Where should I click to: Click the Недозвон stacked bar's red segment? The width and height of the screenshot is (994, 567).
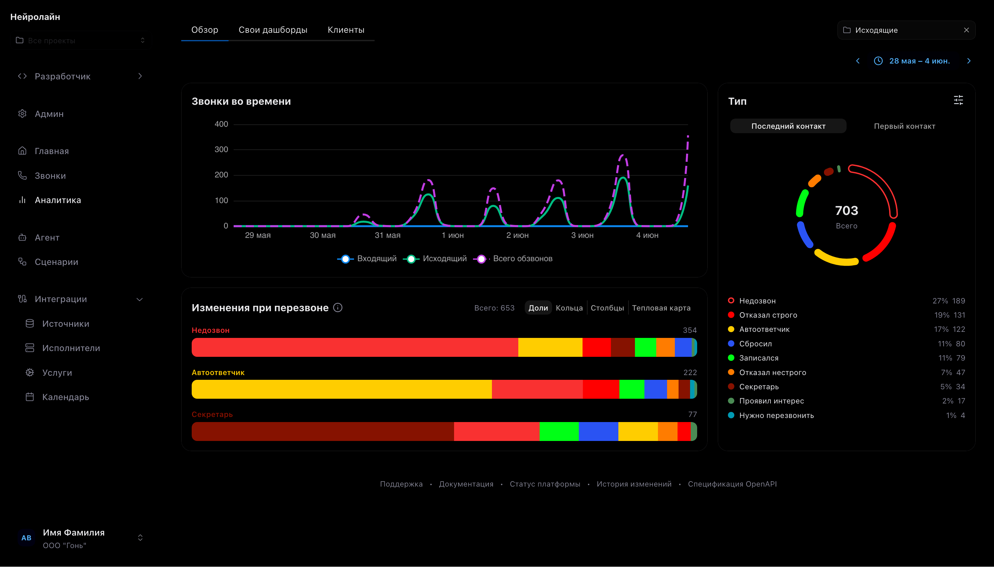pyautogui.click(x=355, y=347)
